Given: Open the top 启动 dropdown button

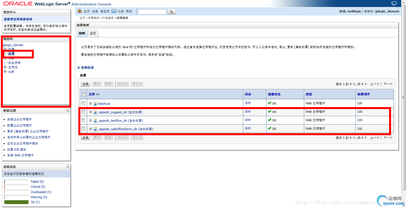Looking at the screenshot, I should [x=123, y=84].
